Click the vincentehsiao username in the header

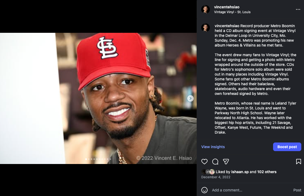click(227, 7)
